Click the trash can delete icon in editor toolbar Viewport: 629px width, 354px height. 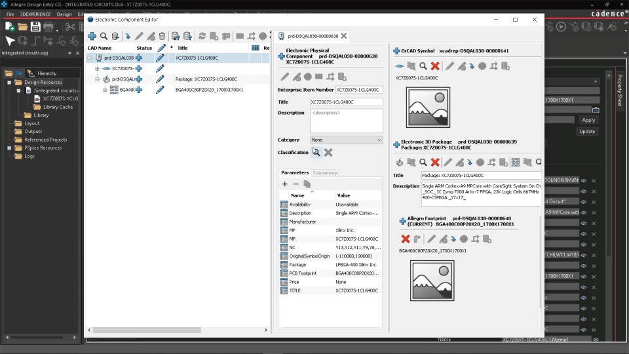point(162,36)
